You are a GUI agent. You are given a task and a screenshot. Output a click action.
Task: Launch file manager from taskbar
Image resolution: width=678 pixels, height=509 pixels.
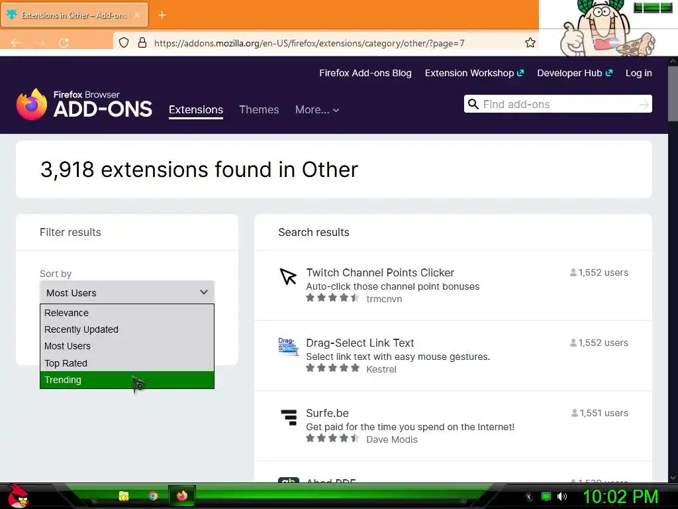pyautogui.click(x=124, y=496)
